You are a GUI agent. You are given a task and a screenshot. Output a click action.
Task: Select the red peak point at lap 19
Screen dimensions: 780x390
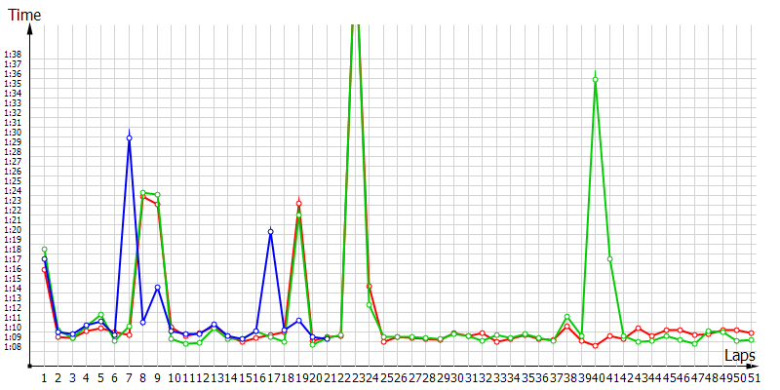coord(298,203)
